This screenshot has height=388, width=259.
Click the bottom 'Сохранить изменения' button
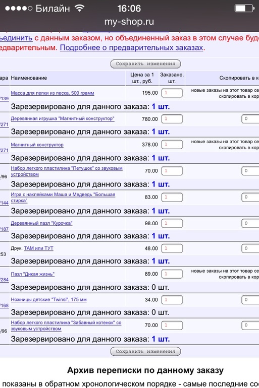(x=145, y=351)
